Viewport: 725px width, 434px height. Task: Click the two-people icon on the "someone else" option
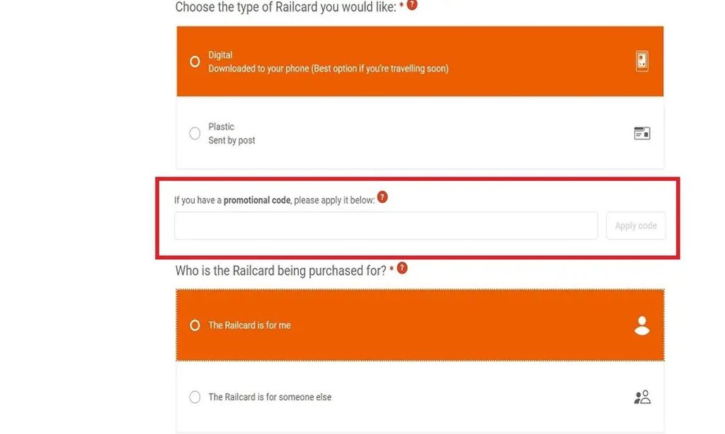pyautogui.click(x=641, y=397)
